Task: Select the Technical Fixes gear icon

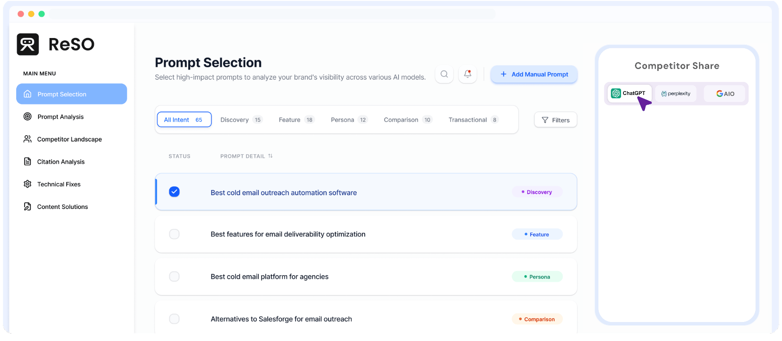Action: [x=28, y=184]
